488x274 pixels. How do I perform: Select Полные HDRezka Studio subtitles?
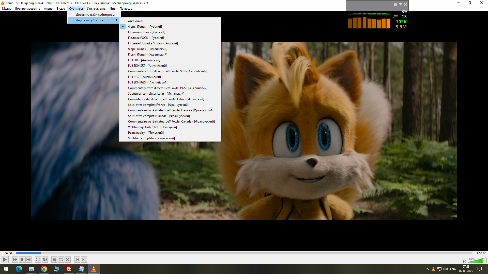170,43
